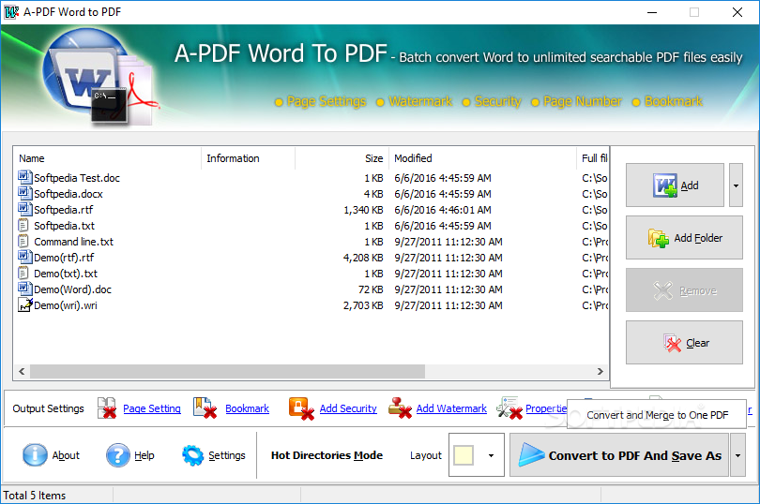Click the Properties tools icon
This screenshot has height=504, width=760.
[x=509, y=408]
